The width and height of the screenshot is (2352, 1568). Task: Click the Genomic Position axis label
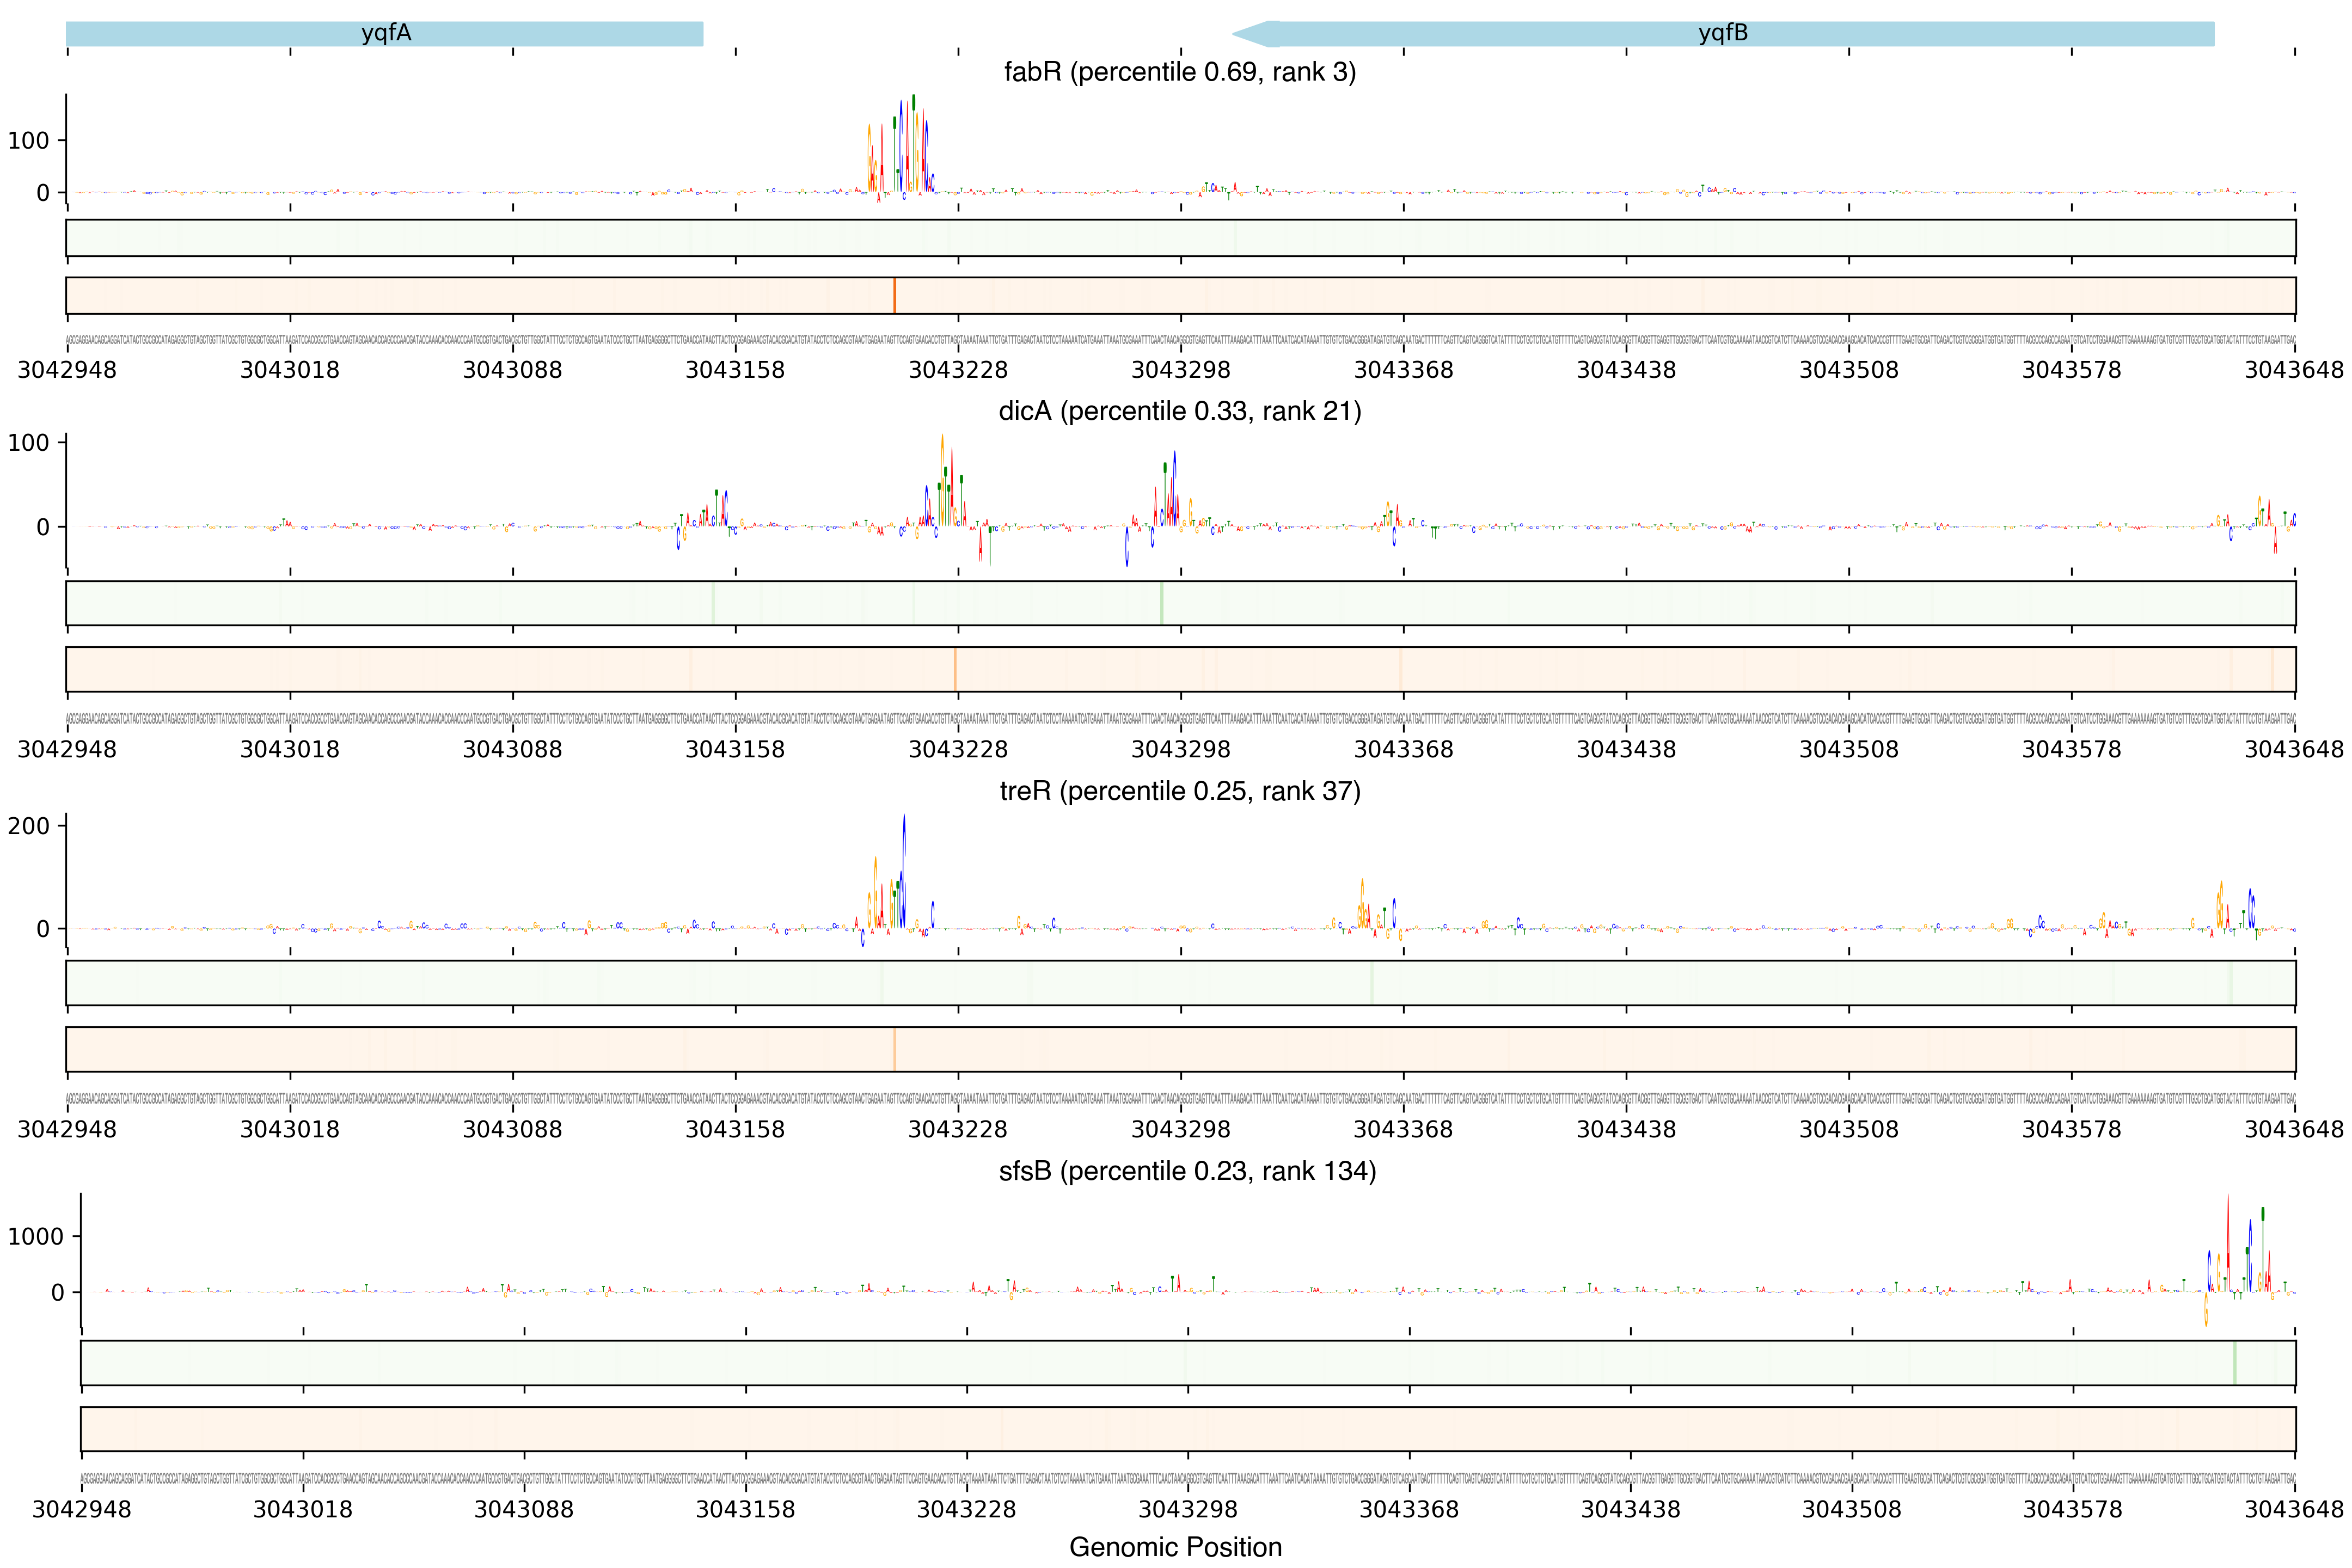click(x=1175, y=1547)
